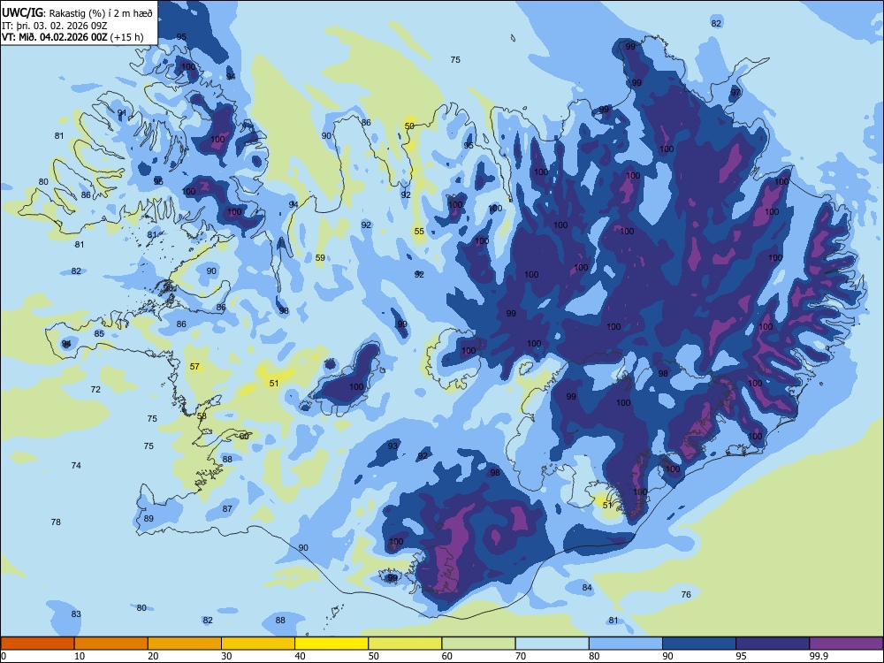Screen dimensions: 884x663
Task: Click the humidity value "58" on the map
Action: point(202,416)
